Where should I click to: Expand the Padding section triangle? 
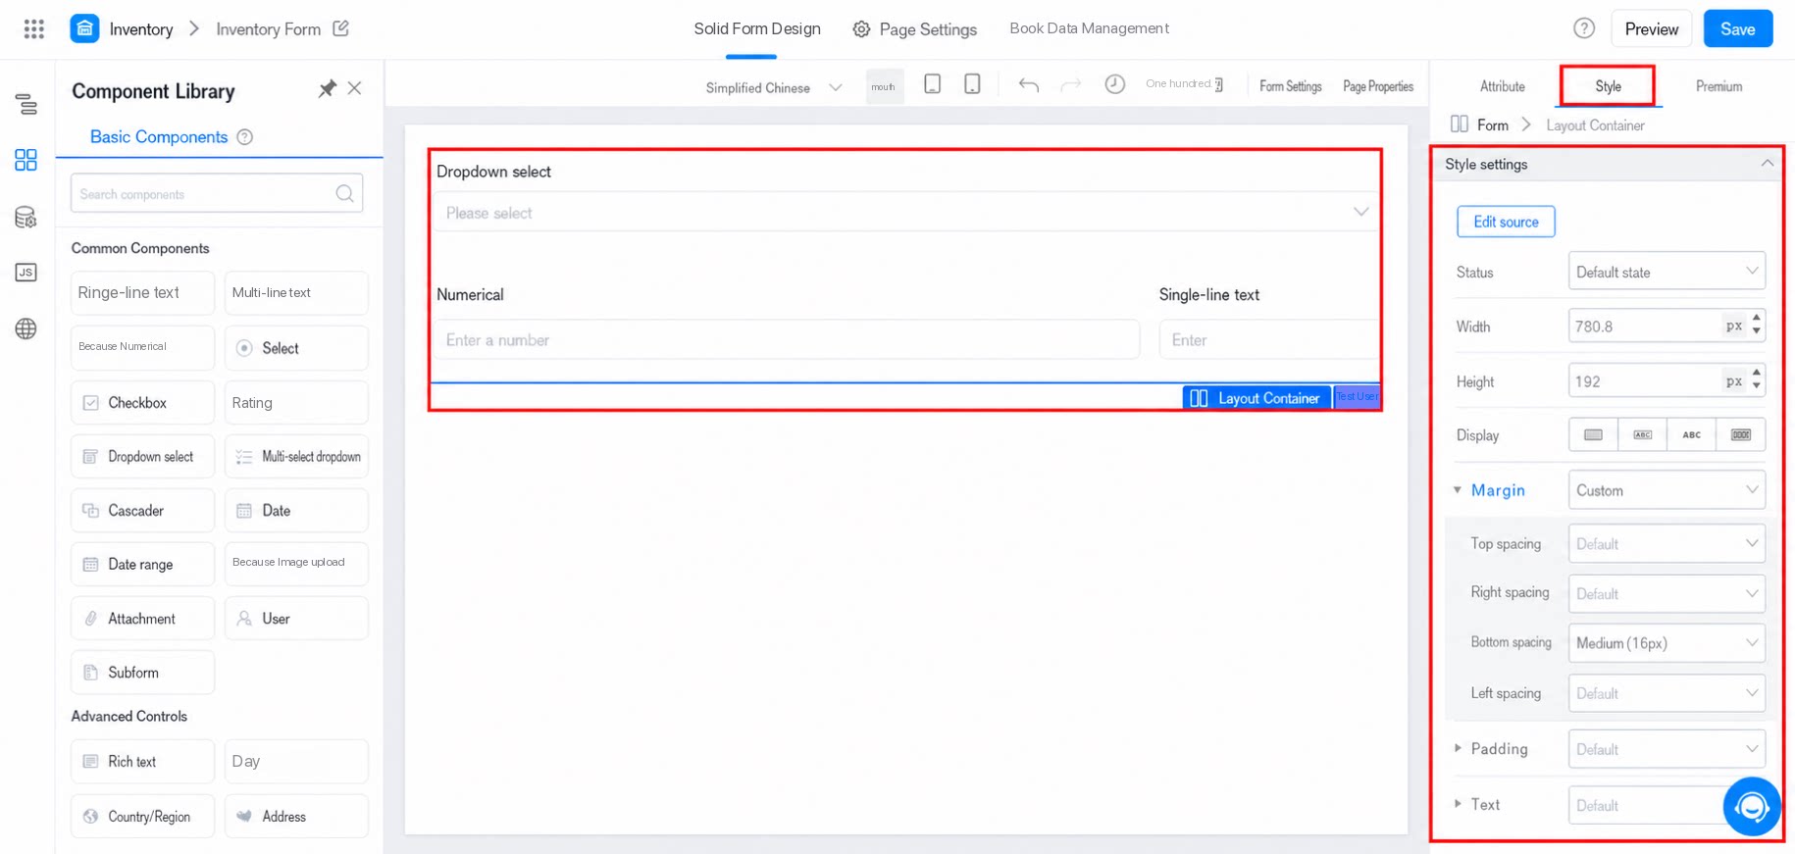click(x=1458, y=748)
